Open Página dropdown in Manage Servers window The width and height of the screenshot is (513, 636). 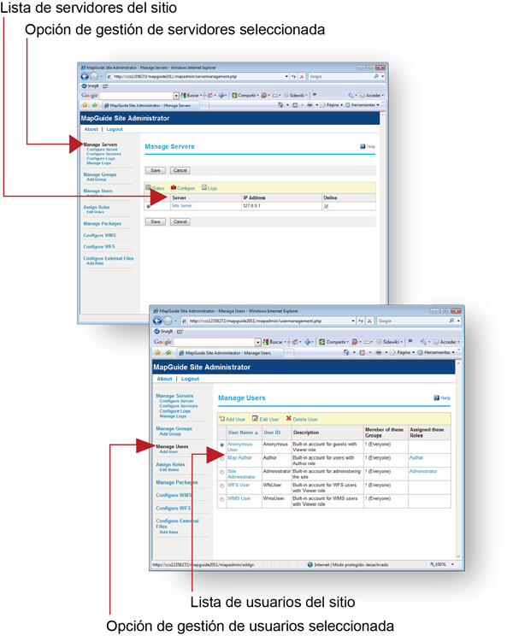click(x=341, y=105)
